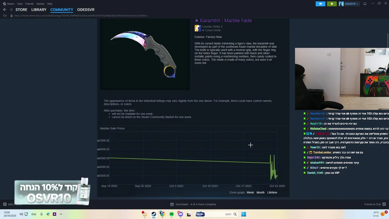
Task: Open the Help menu
Action: pos(50,4)
